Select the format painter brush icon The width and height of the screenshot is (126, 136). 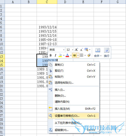pyautogui.click(x=89, y=55)
